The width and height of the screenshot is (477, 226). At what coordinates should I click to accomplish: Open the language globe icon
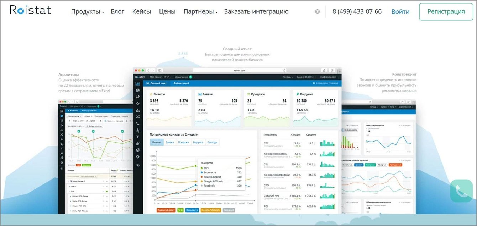click(318, 12)
